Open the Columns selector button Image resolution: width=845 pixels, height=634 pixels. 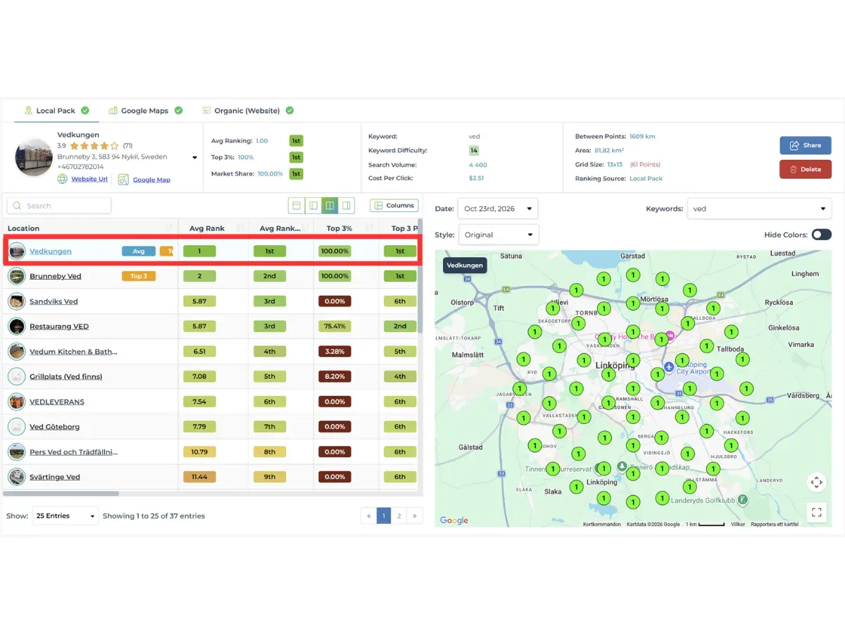click(x=394, y=206)
